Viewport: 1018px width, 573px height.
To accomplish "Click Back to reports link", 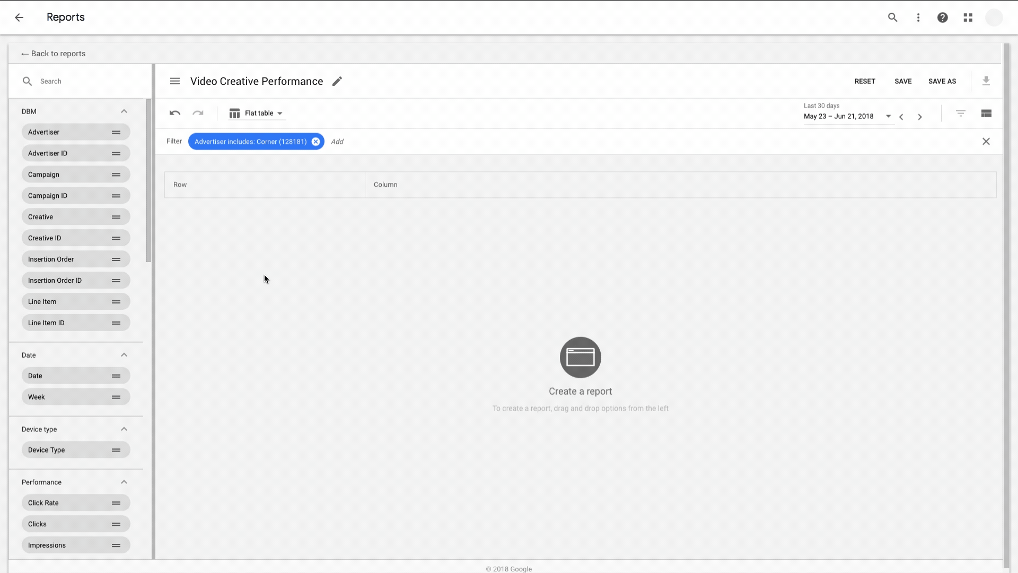I will (x=53, y=53).
